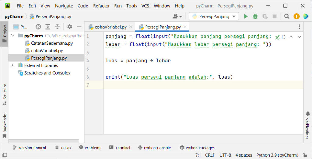
Task: Click the inspection widget showing 13 typos
Action: (280, 37)
